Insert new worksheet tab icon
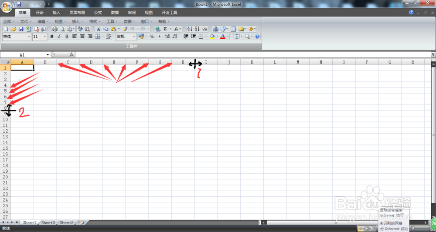Image resolution: width=436 pixels, height=232 pixels. coord(82,222)
